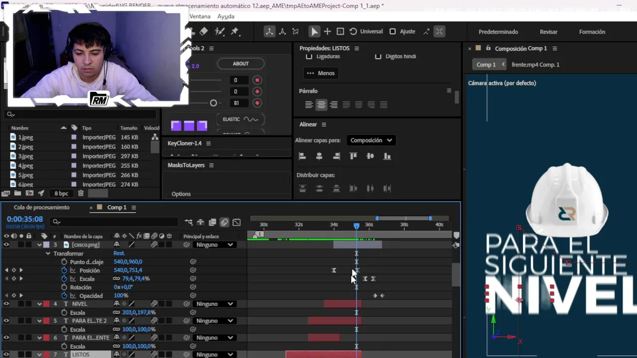Screen dimensions: 637x358
Task: Collapse the NIVEL layer arrow
Action: click(39, 304)
